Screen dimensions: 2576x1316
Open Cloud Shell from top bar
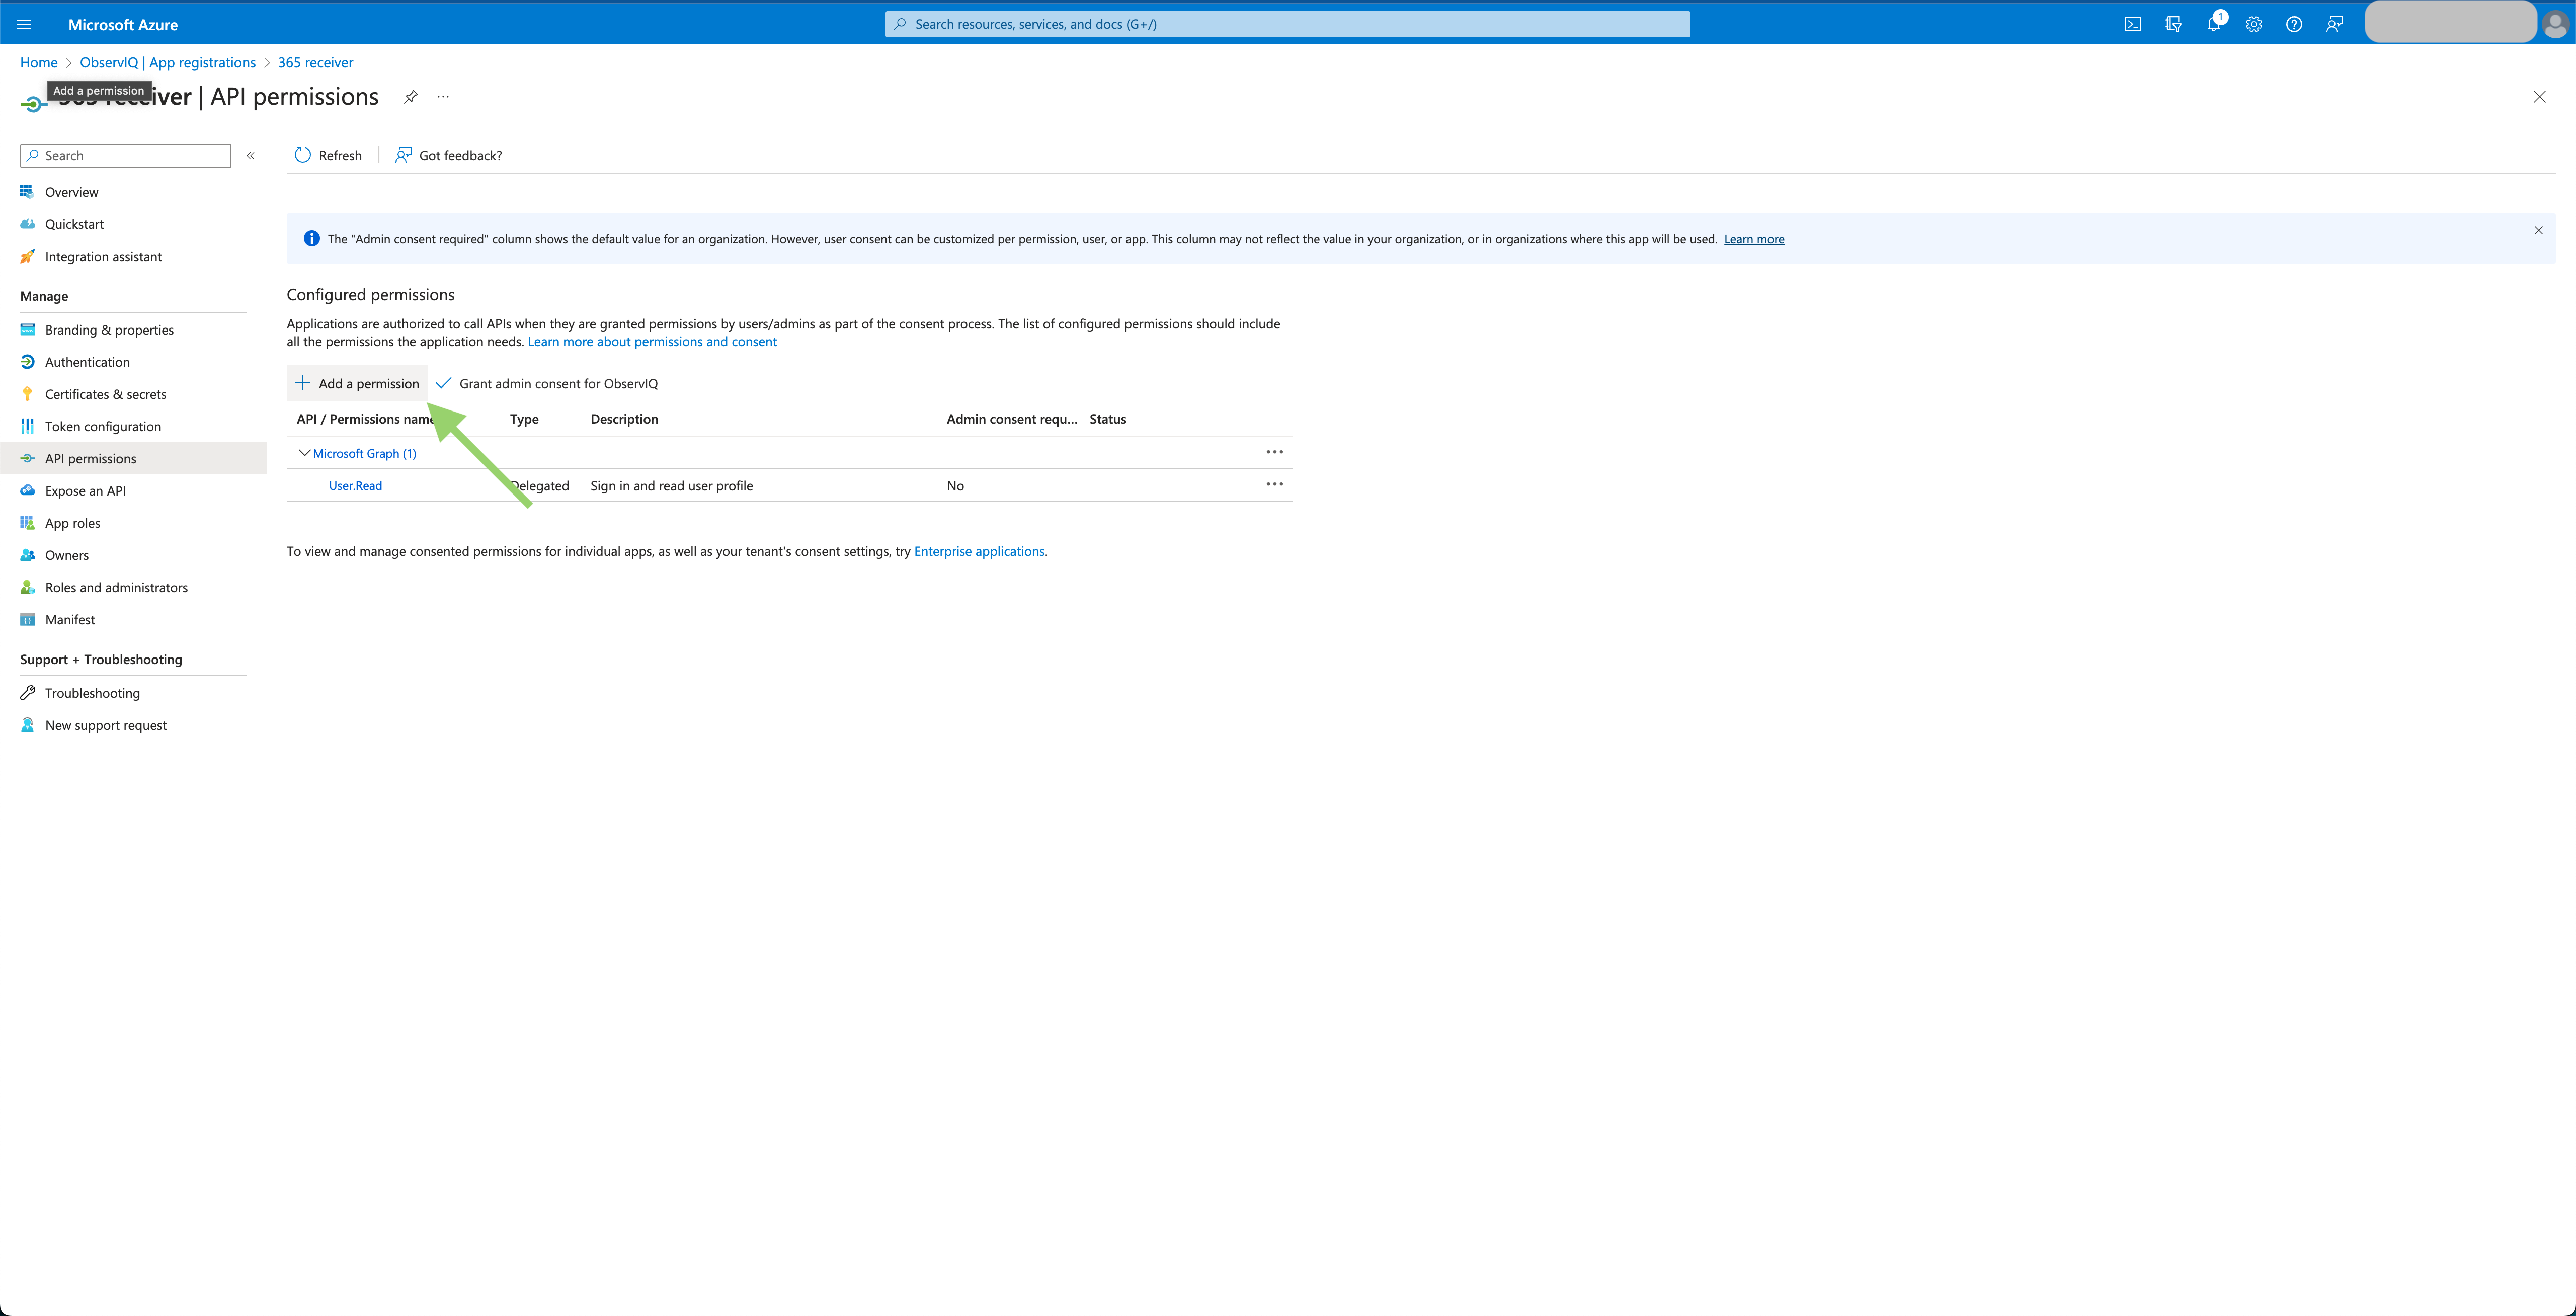2133,24
